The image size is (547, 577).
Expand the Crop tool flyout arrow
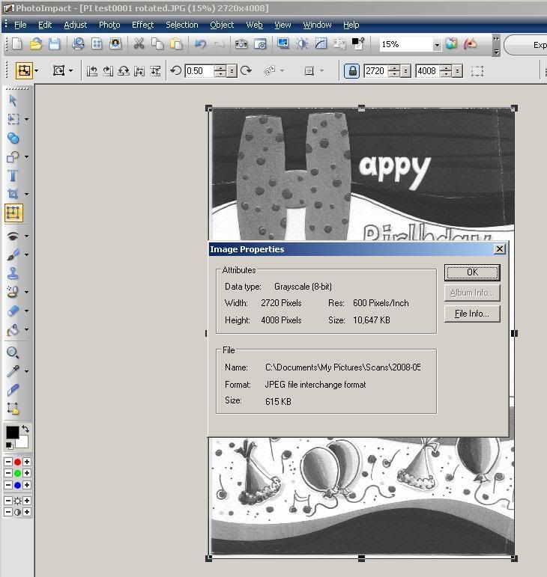coord(26,195)
